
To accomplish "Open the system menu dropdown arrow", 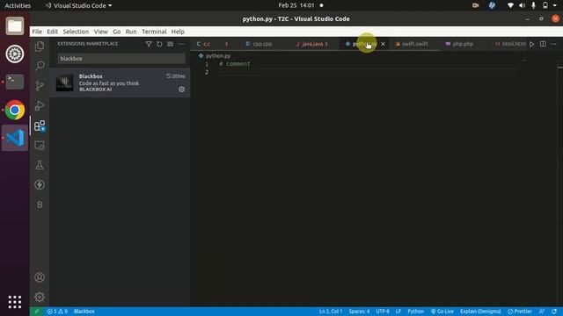I will pos(555,5).
